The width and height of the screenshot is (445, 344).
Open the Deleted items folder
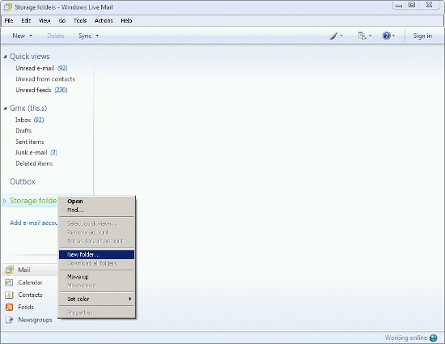[34, 164]
